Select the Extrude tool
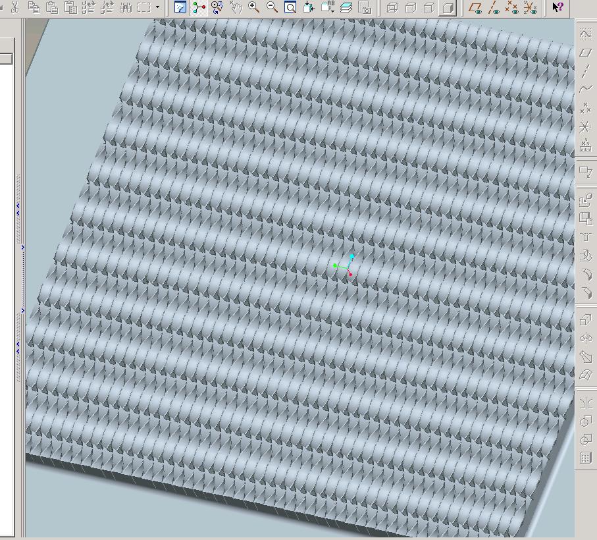597x540 pixels. pyautogui.click(x=586, y=320)
